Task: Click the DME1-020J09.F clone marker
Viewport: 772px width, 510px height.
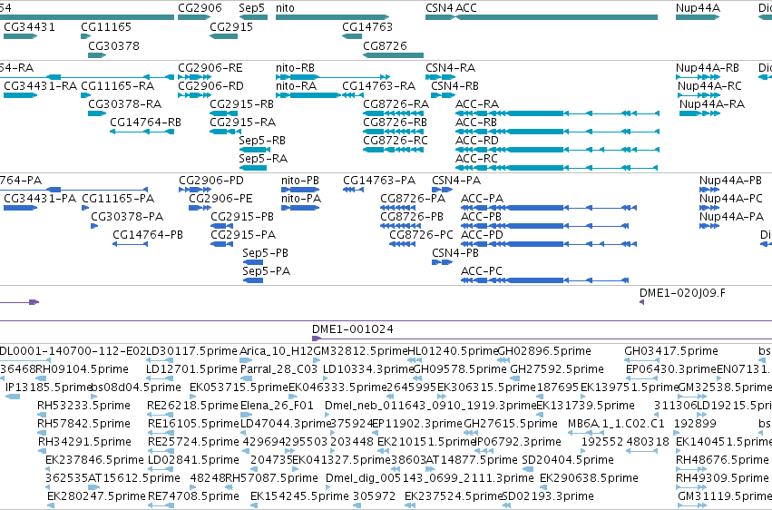Action: click(641, 302)
